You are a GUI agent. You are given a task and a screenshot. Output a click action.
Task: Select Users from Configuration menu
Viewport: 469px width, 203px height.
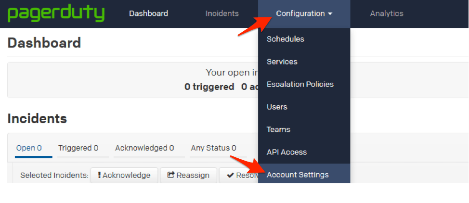click(x=277, y=107)
